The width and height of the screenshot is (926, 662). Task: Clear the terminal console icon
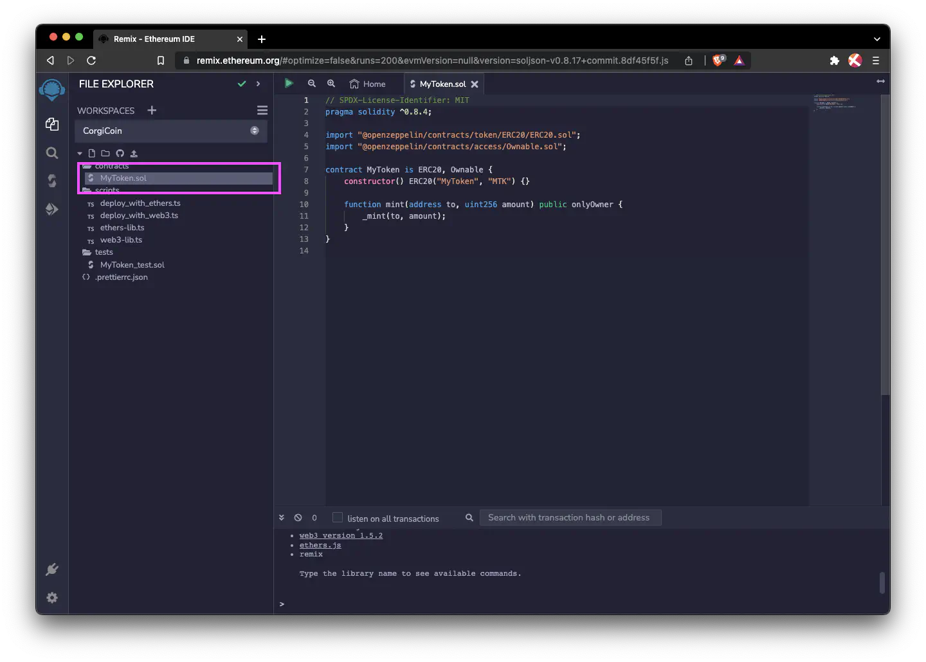[298, 517]
